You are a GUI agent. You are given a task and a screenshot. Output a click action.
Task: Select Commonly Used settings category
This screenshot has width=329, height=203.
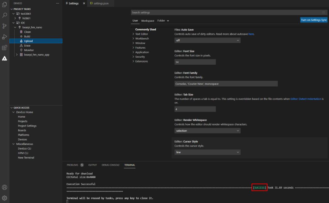146,29
